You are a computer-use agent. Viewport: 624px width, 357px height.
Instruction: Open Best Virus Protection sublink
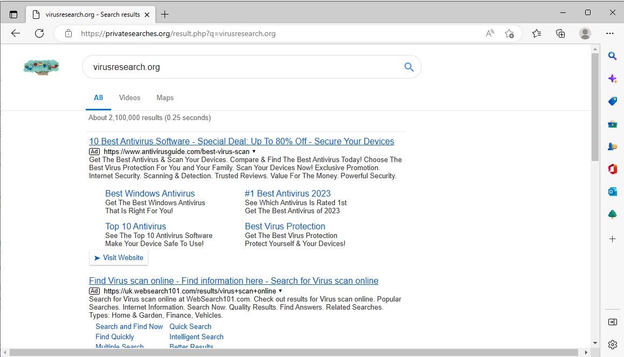click(x=285, y=226)
